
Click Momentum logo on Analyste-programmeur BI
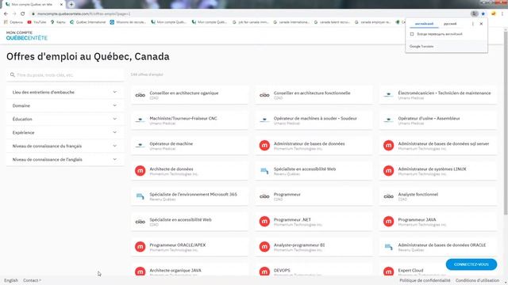pyautogui.click(x=264, y=247)
